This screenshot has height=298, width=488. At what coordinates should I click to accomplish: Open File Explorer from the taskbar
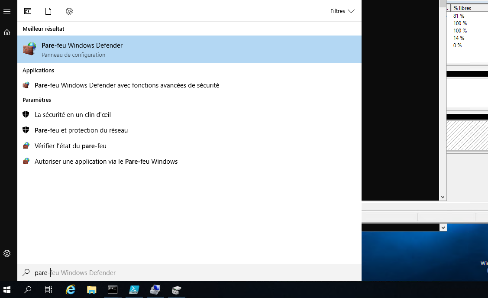click(91, 290)
